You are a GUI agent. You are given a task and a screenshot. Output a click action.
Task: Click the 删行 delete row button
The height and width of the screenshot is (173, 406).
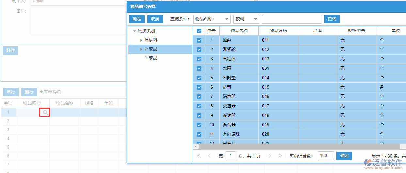[29, 92]
